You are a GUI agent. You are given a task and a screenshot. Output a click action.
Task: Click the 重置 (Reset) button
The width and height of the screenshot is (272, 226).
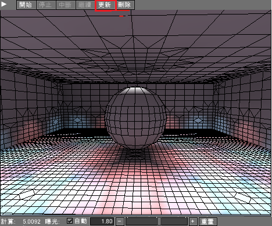[207, 221]
